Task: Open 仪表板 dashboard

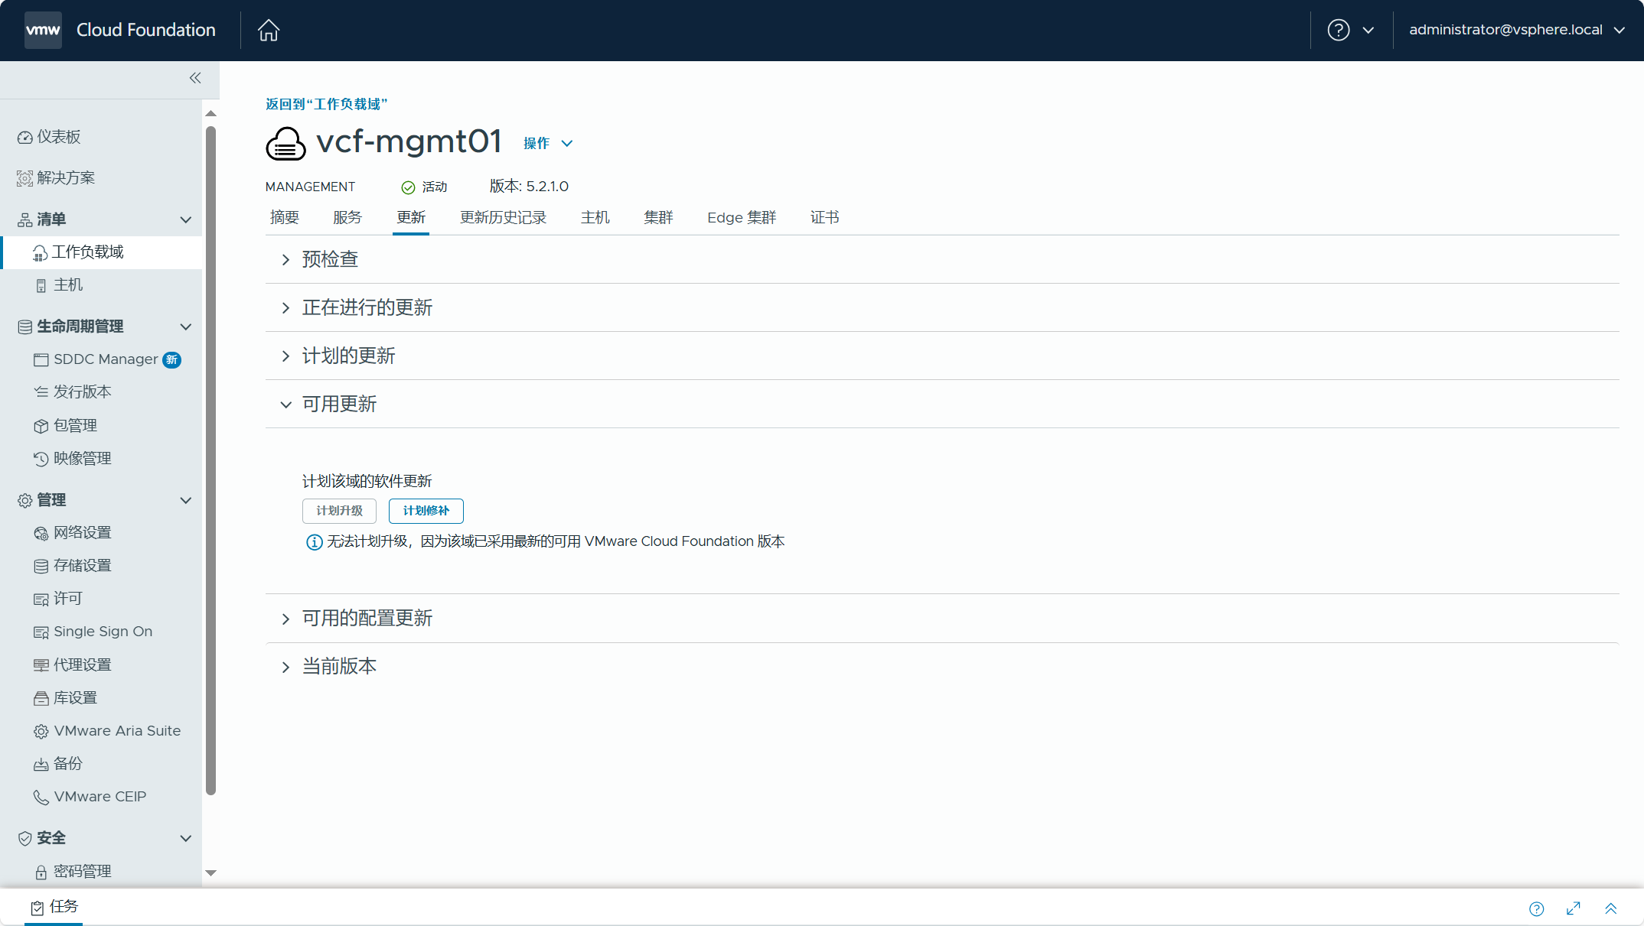Action: (49, 137)
